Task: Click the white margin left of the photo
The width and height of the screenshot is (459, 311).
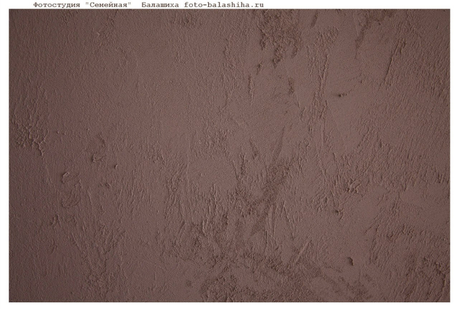Action: coord(4,156)
